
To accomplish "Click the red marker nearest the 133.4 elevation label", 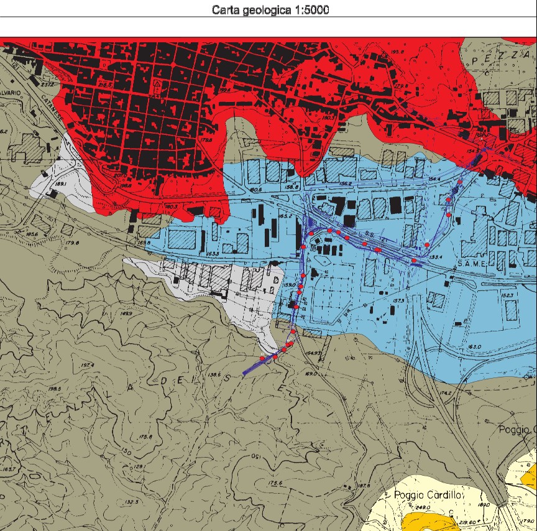I will click(414, 260).
